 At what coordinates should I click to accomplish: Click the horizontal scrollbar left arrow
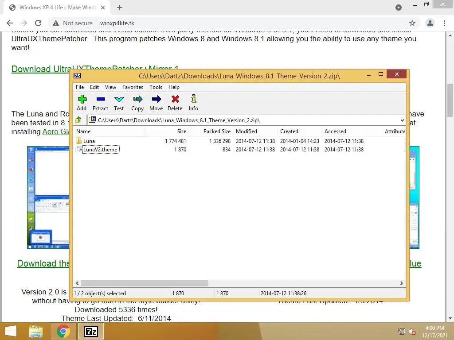coord(77,283)
